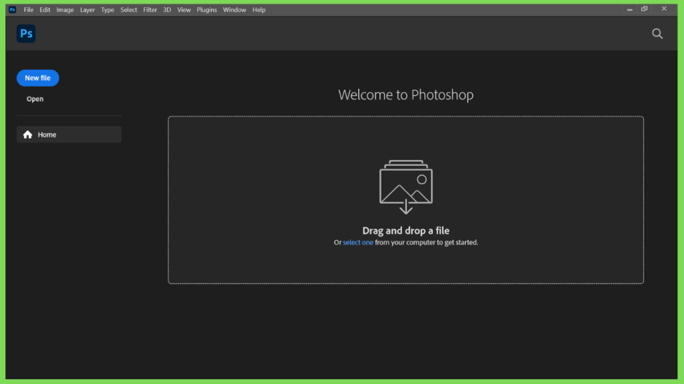Go to the Home label in the sidebar
Screen dimensions: 684x384
point(47,135)
